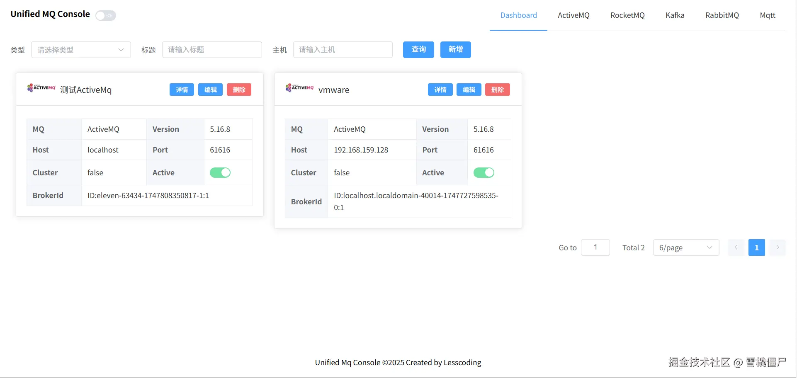Click the Total 2 count text

634,248
